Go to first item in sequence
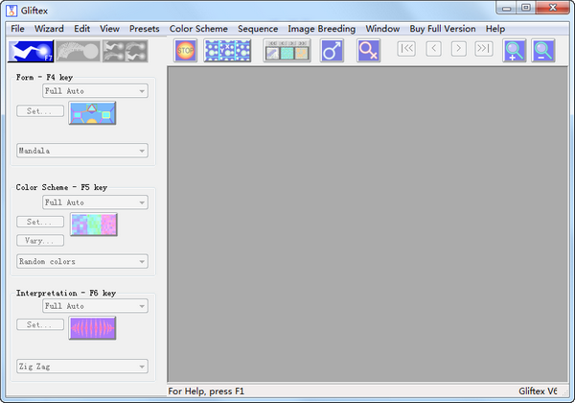 [x=406, y=48]
